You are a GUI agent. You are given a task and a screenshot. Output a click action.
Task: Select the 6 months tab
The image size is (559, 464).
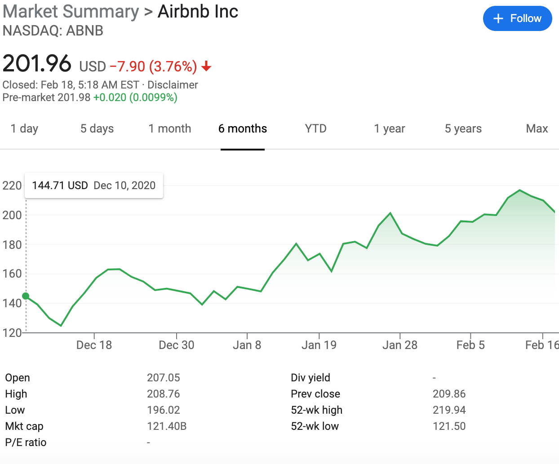243,129
